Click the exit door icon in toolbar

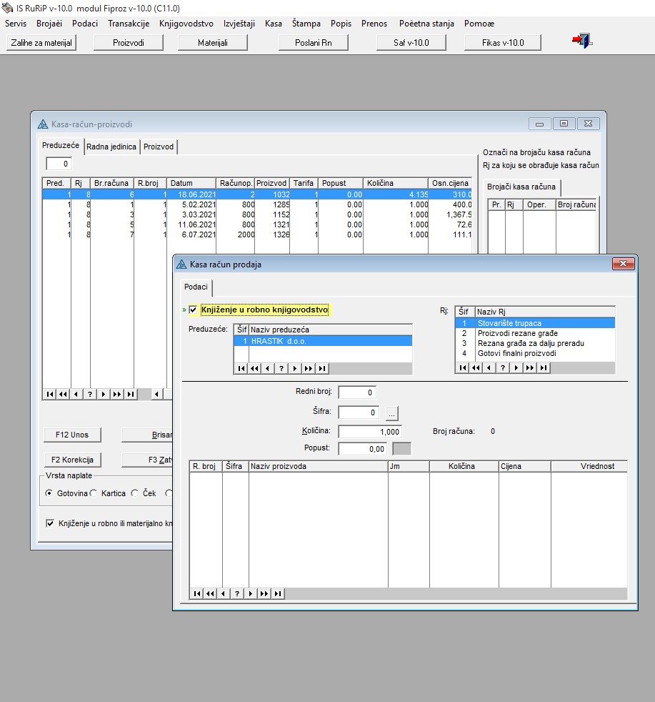click(582, 41)
